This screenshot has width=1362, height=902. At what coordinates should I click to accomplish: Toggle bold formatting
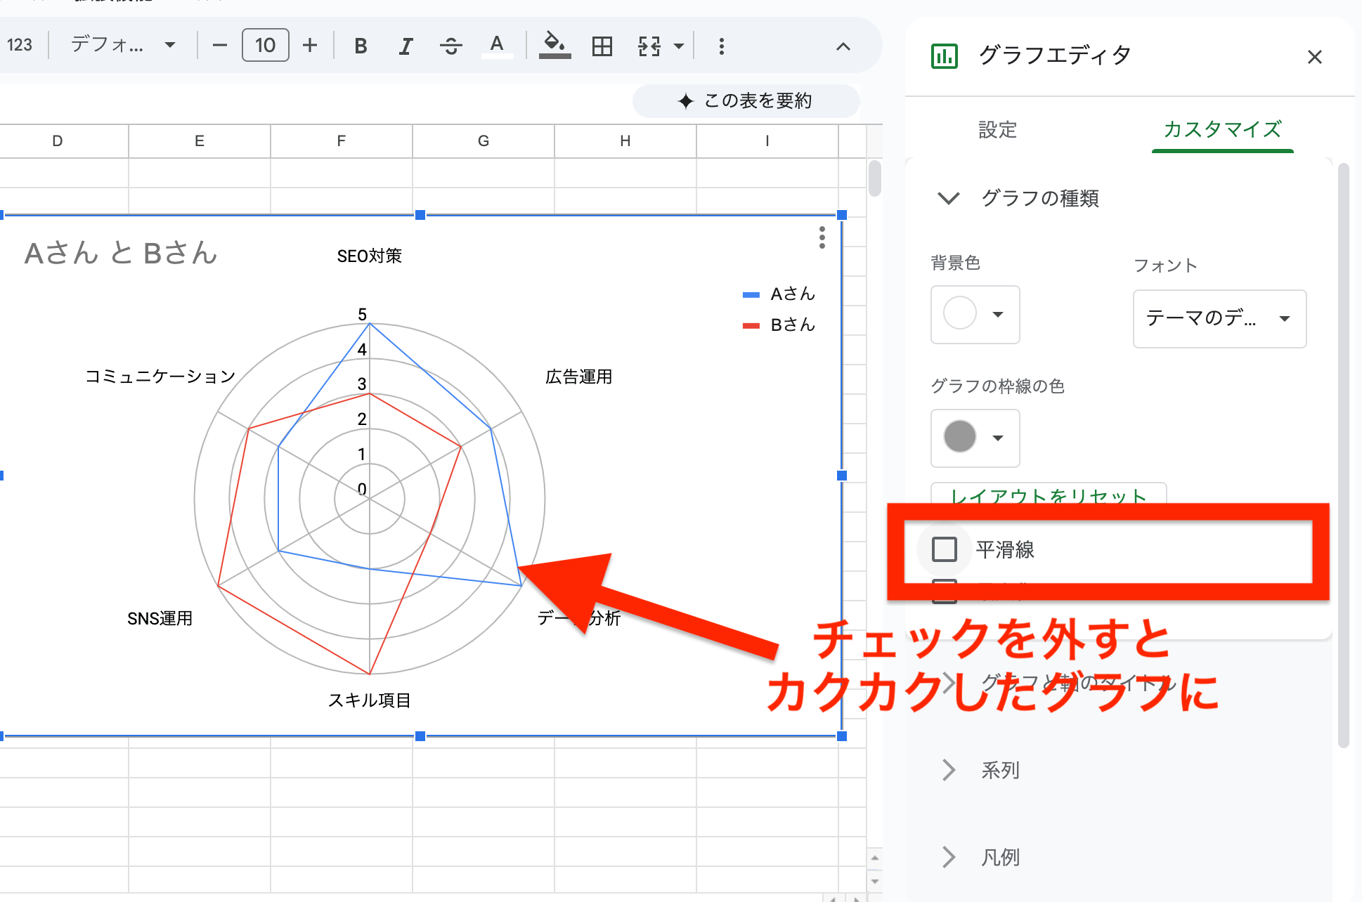[360, 45]
